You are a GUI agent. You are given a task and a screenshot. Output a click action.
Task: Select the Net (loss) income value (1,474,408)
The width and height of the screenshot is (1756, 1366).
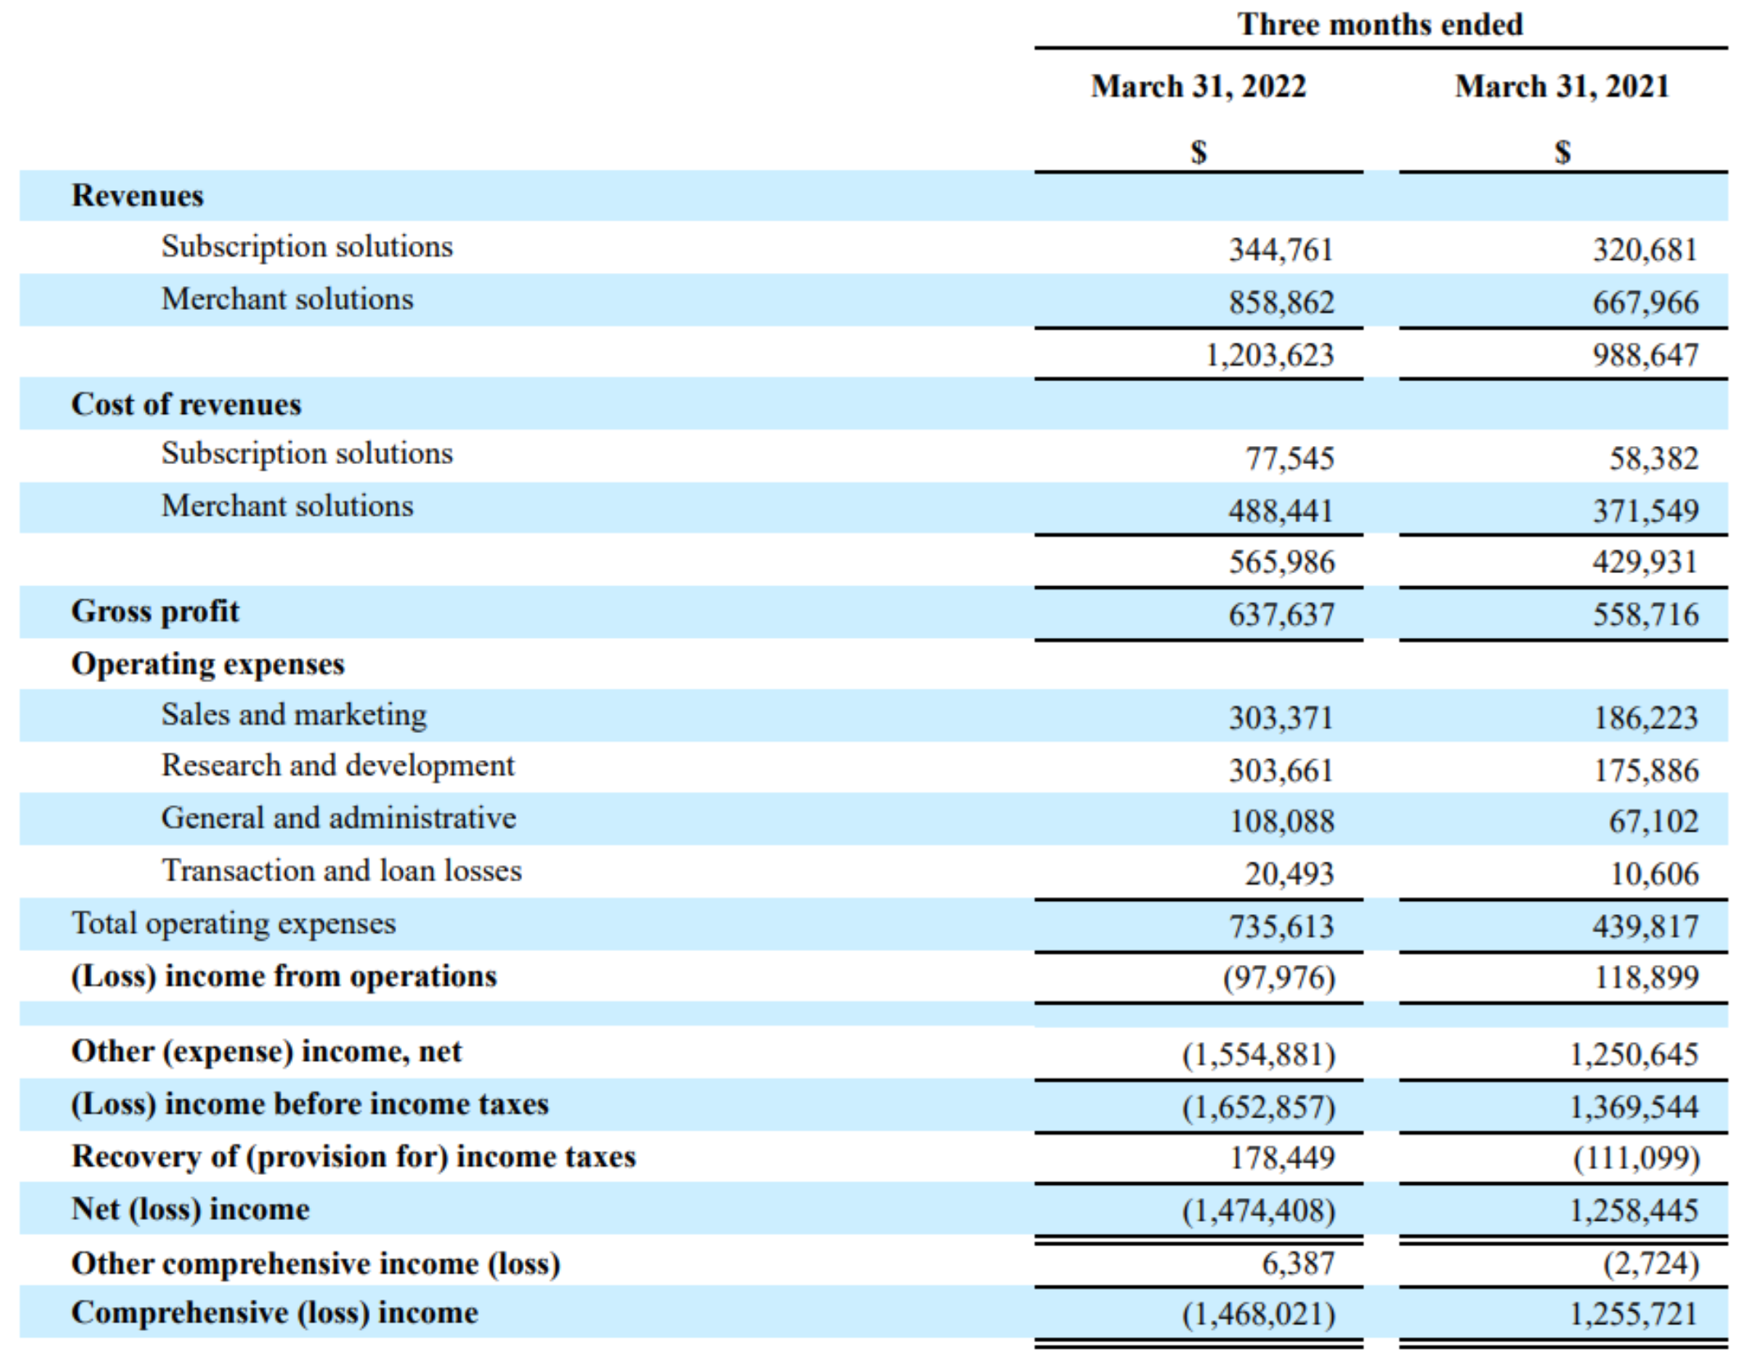click(x=1258, y=1210)
